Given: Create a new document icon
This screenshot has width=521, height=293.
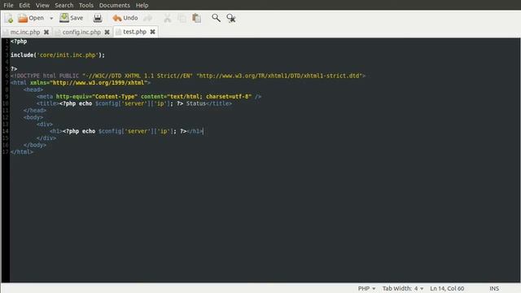Looking at the screenshot, I should (9, 18).
